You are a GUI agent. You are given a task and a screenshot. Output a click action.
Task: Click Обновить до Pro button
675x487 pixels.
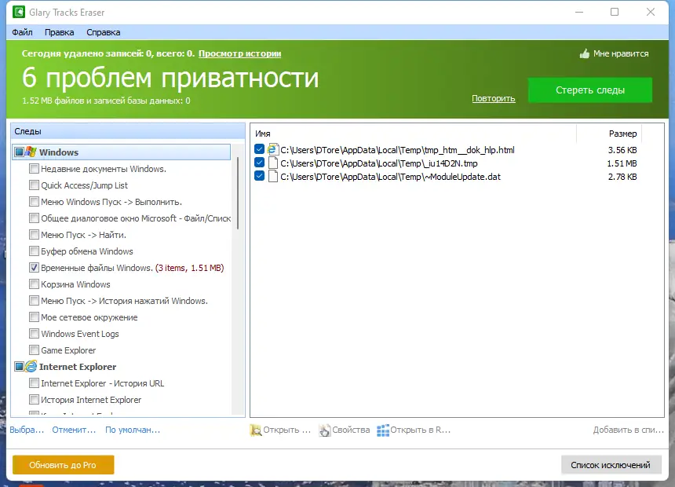[x=64, y=464]
